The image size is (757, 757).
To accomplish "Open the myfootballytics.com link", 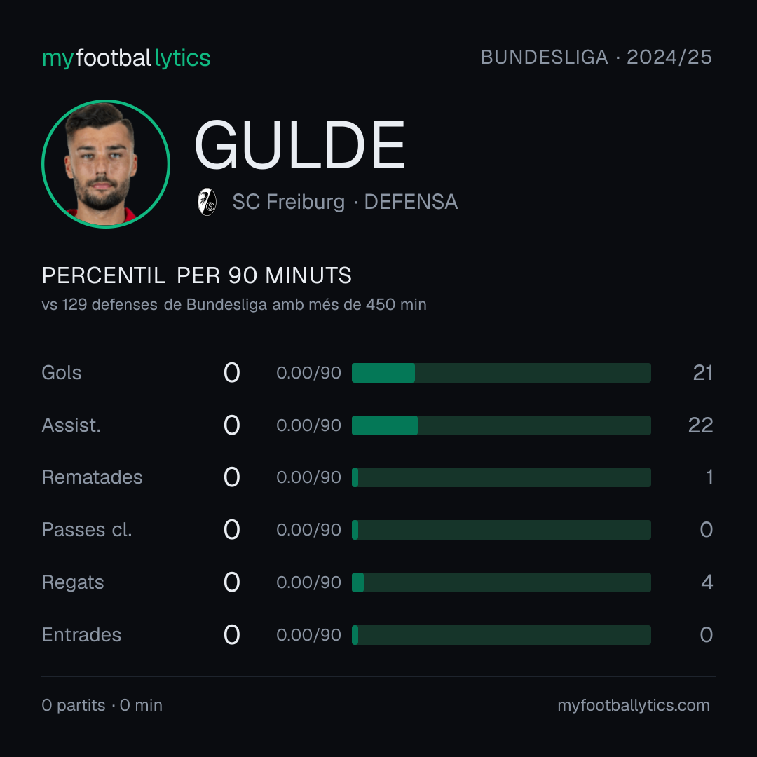I will click(x=634, y=705).
